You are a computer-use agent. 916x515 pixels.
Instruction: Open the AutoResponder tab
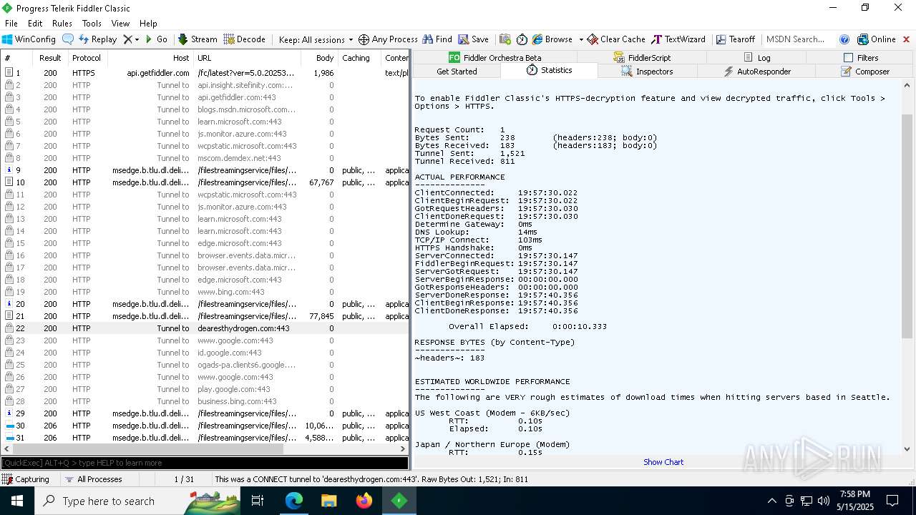coord(757,72)
